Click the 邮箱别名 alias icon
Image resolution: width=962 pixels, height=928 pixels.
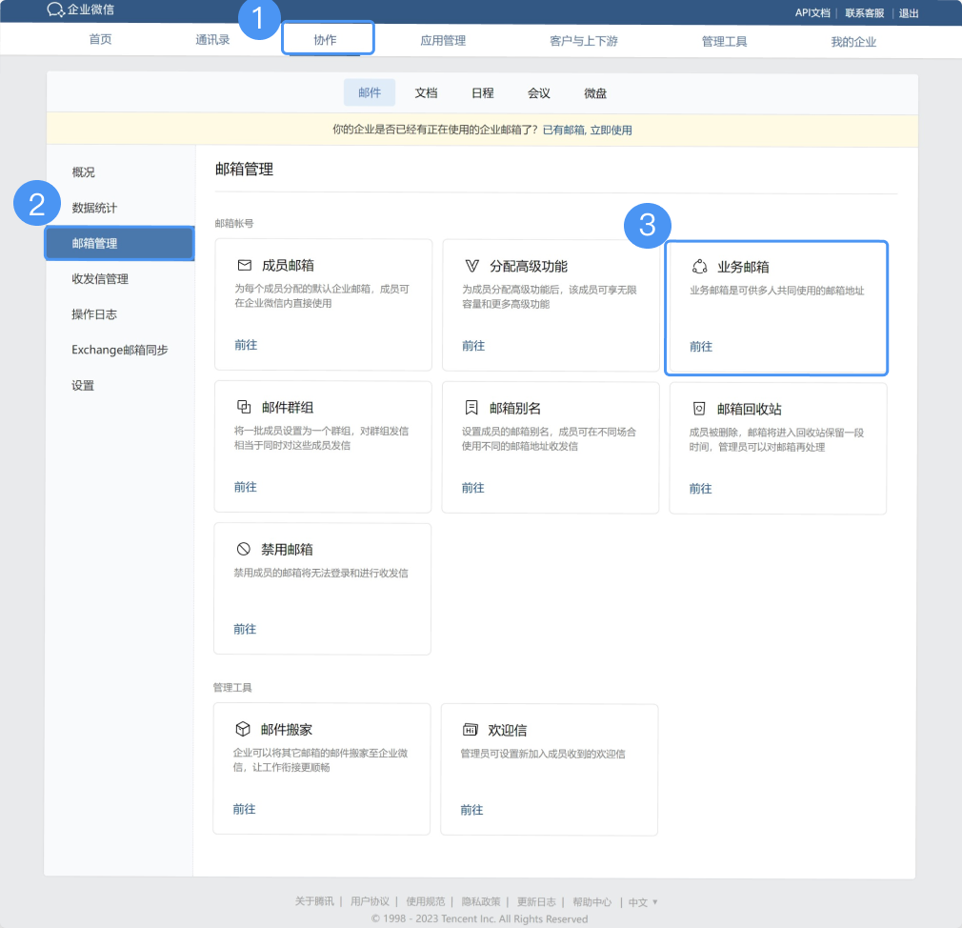(x=471, y=408)
